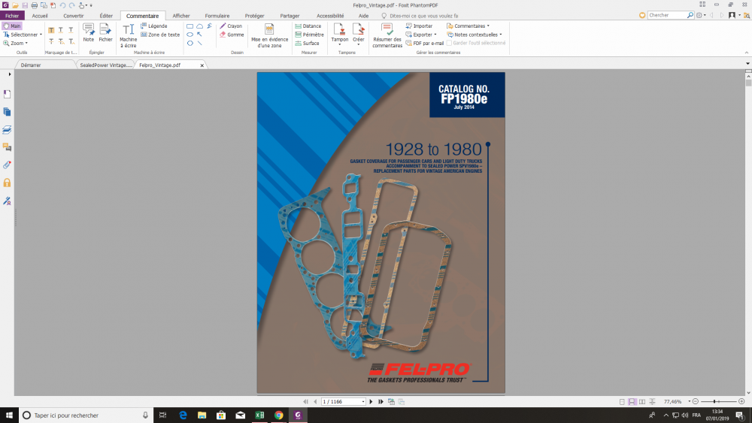Open the Notes contextuelles dropdown

tap(501, 35)
